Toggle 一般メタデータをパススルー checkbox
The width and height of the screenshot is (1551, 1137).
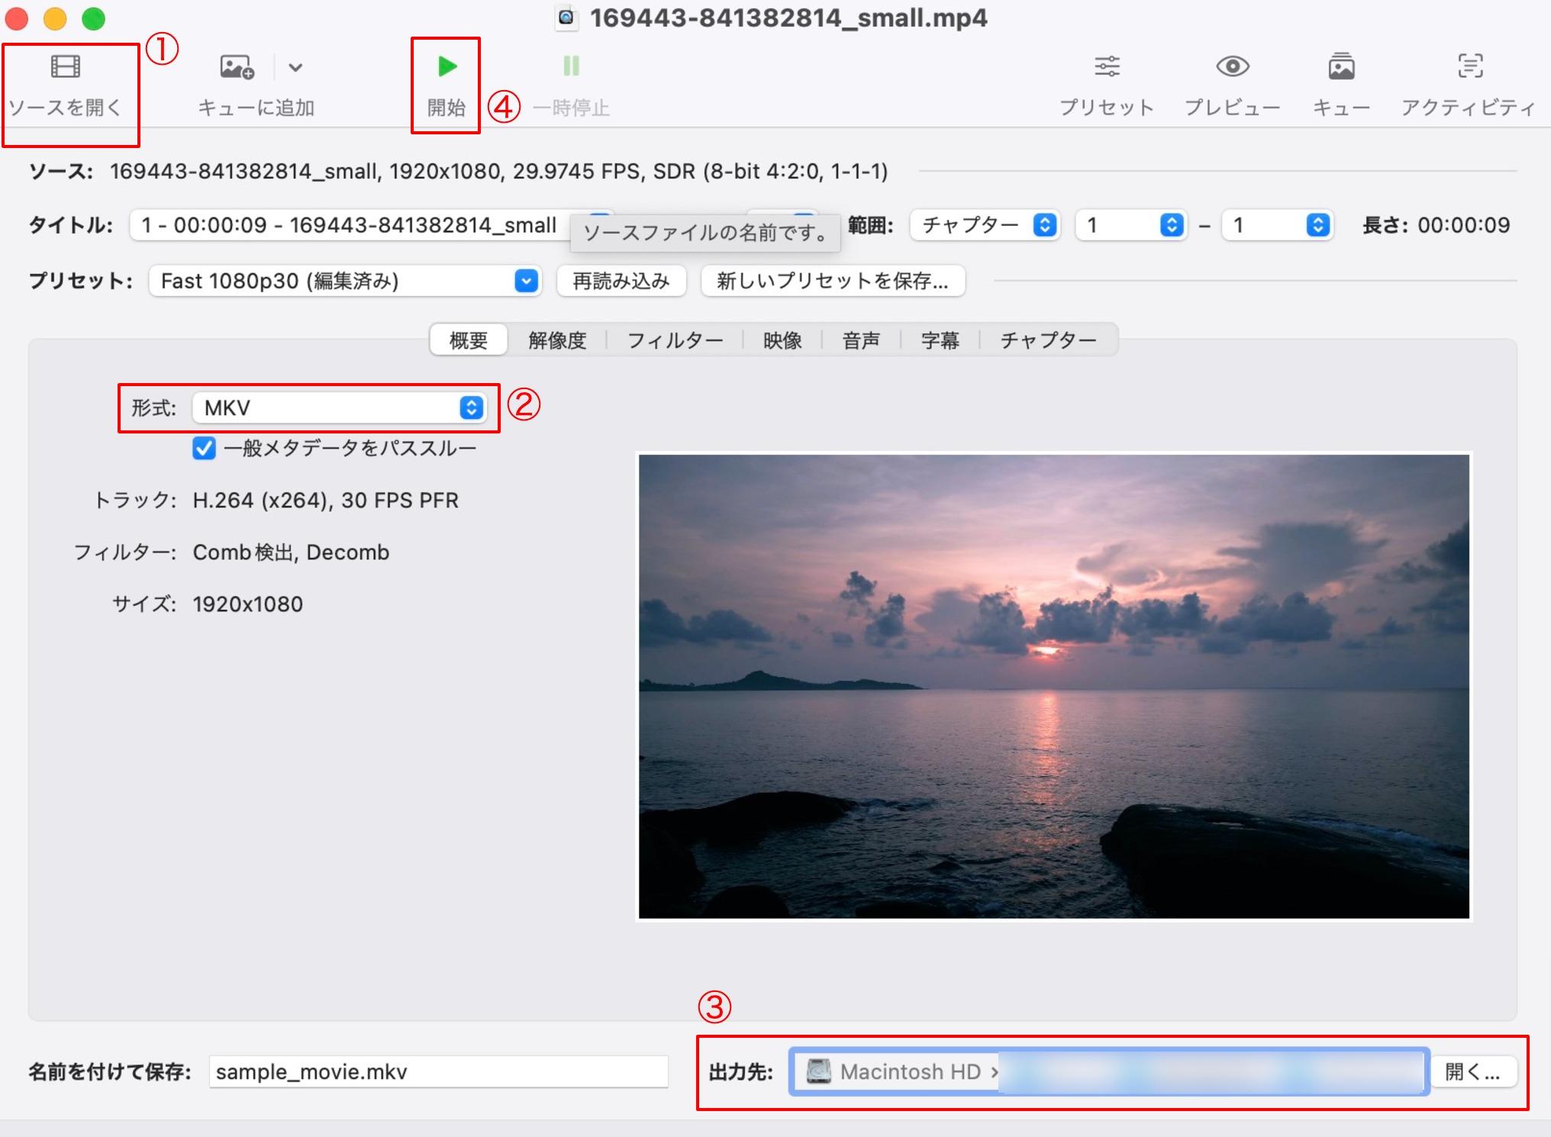[204, 448]
